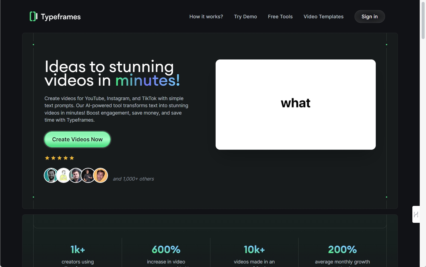Click the "creators using" caption
426x267 pixels.
(x=78, y=262)
